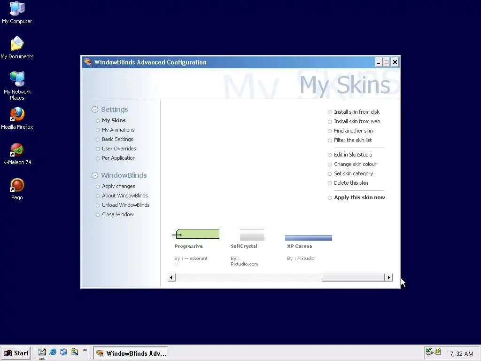Viewport: 481px width, 361px height.
Task: Select the SoftCrystal skin thumbnail
Action: pyautogui.click(x=252, y=235)
